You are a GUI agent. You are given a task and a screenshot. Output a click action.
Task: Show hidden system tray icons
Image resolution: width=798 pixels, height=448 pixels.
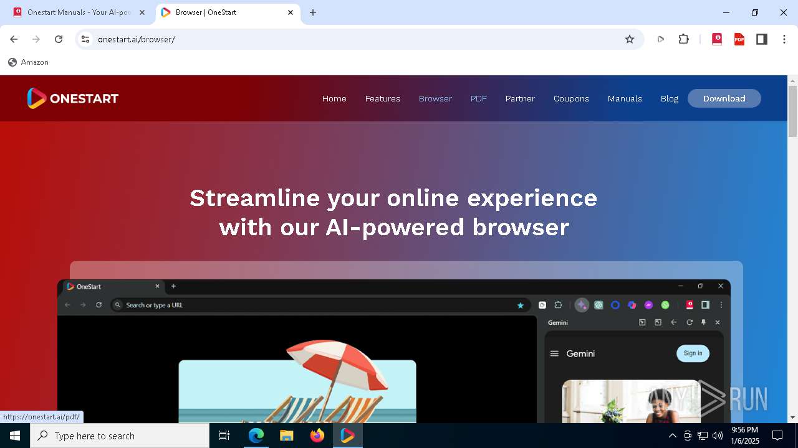coord(672,436)
